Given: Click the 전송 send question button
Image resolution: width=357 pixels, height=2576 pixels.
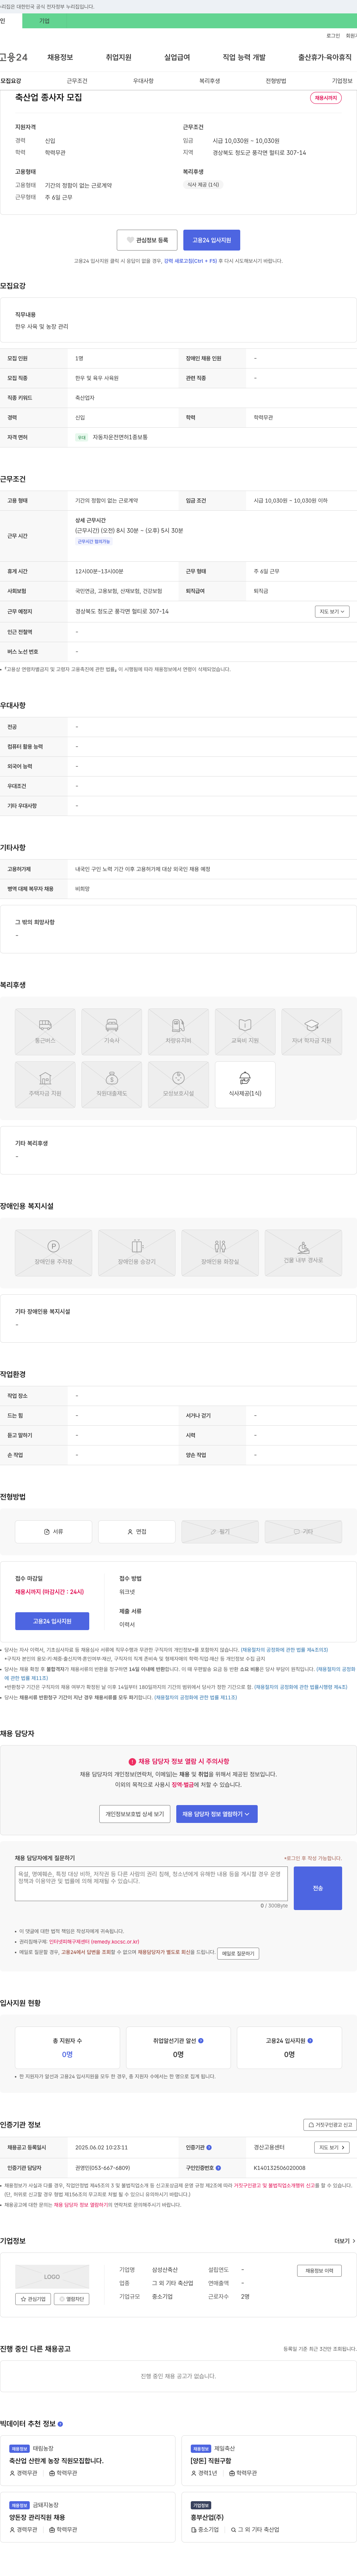Looking at the screenshot, I should coord(318,1888).
